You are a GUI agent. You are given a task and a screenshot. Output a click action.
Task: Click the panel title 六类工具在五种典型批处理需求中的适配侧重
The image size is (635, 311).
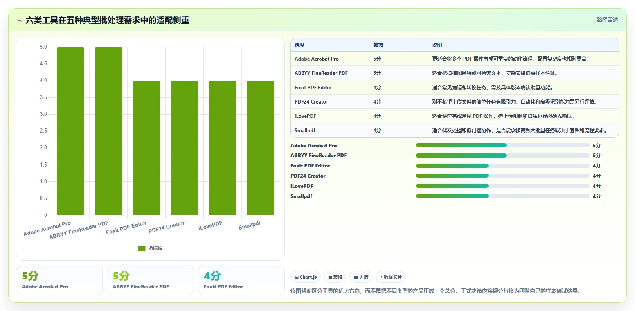click(x=107, y=20)
